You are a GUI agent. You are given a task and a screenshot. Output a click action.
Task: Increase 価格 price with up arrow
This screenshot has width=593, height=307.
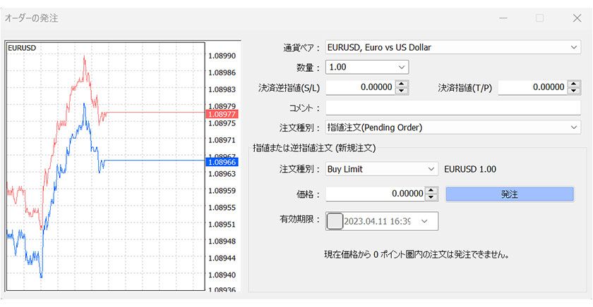click(431, 190)
